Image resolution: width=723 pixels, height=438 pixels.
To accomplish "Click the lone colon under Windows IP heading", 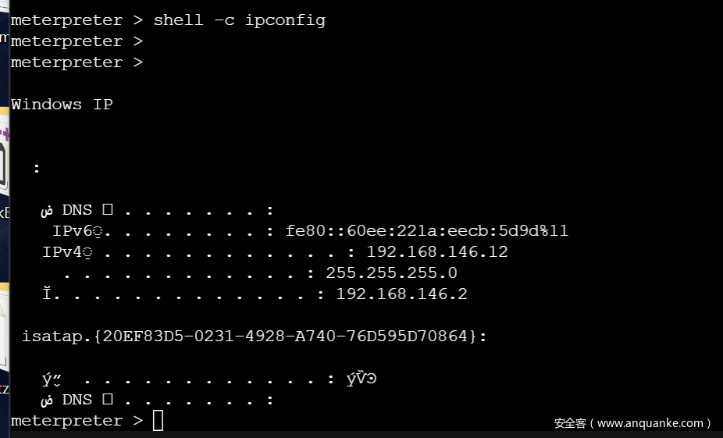I will click(37, 169).
